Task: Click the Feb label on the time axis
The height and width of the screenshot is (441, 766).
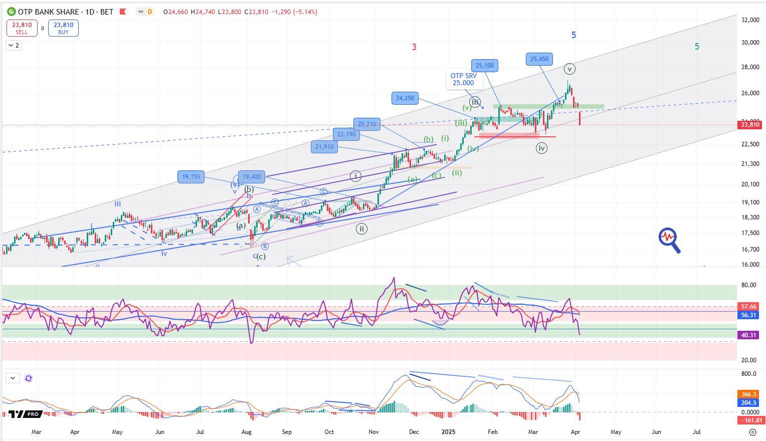Action: point(493,431)
